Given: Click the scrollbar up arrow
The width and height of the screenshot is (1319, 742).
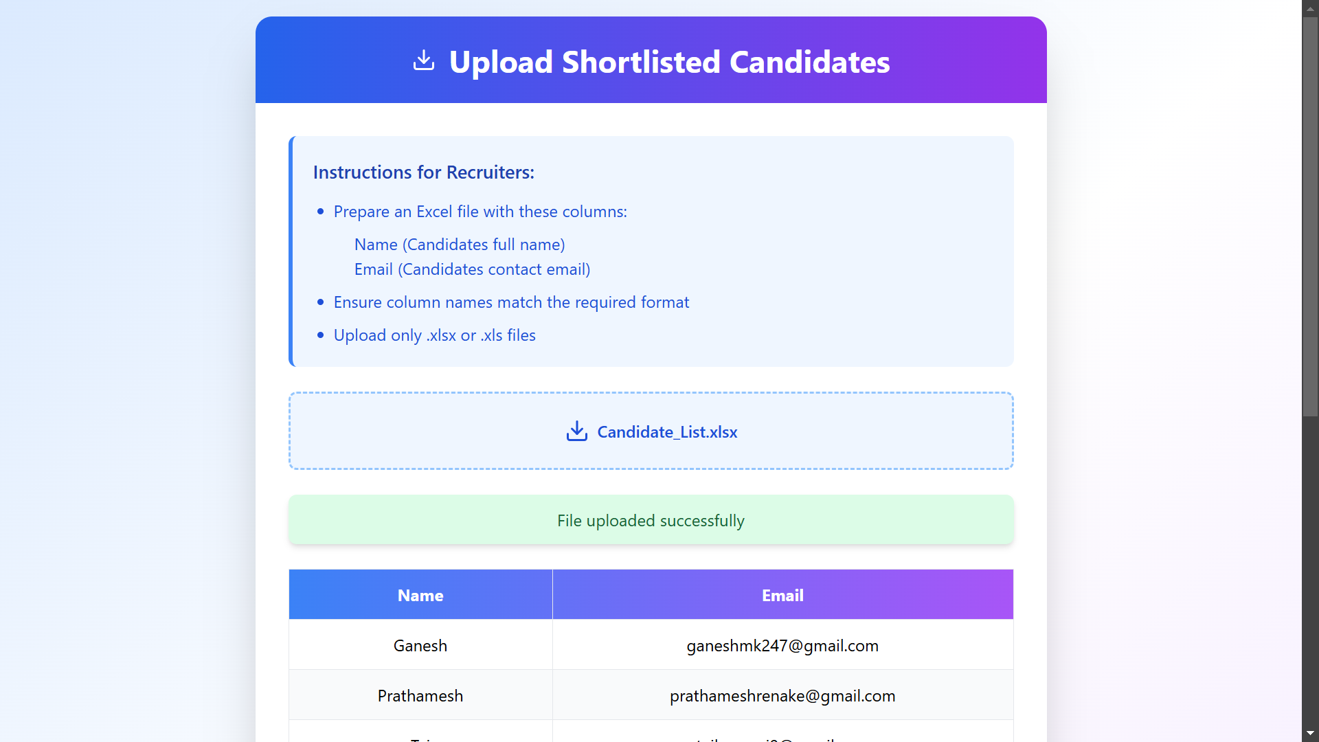Looking at the screenshot, I should tap(1310, 8).
